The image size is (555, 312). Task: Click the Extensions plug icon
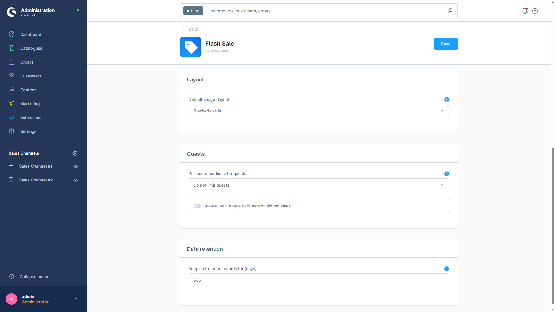click(x=12, y=118)
